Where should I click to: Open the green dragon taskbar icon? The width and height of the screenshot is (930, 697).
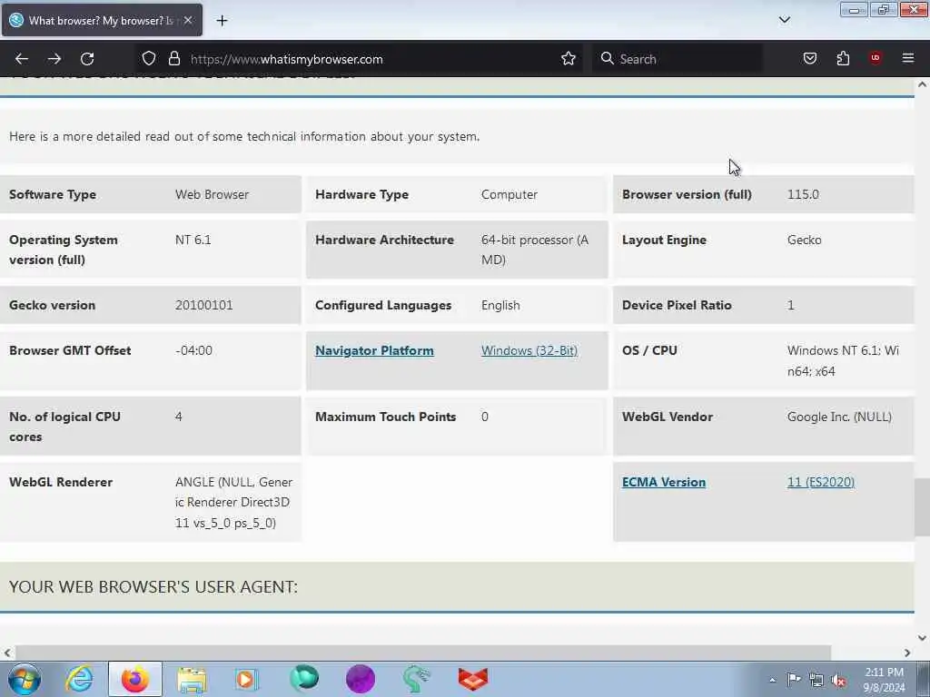point(416,679)
